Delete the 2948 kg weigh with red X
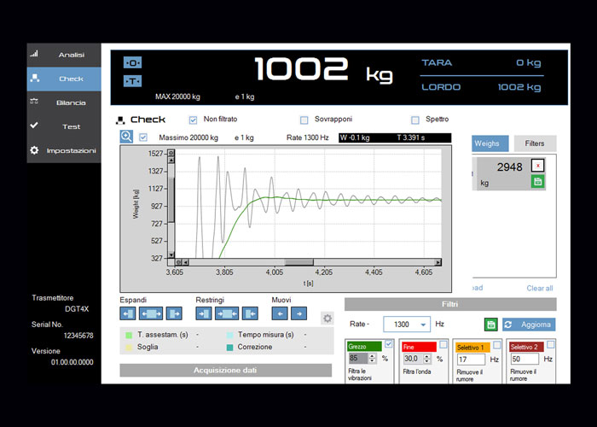 [x=537, y=166]
